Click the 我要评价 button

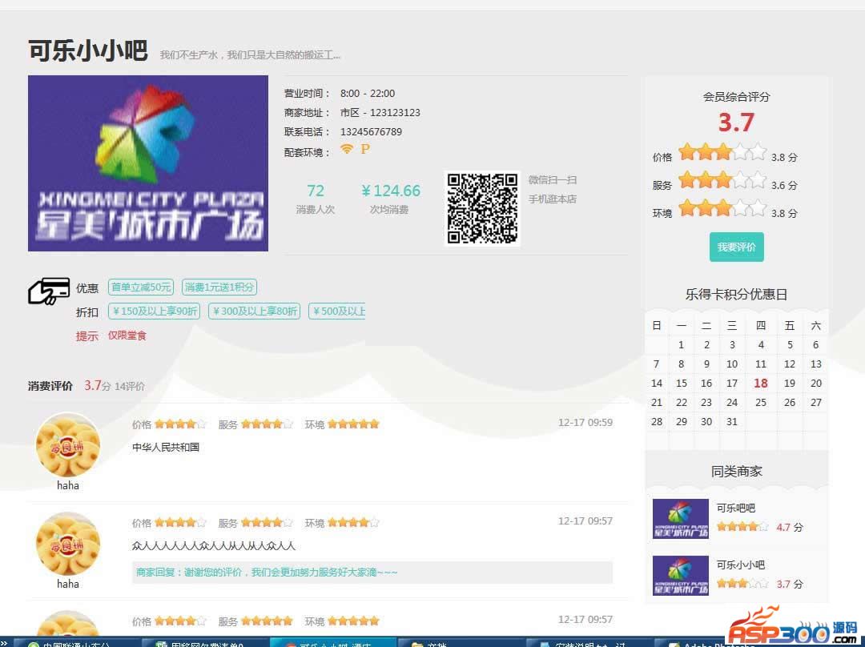point(736,247)
